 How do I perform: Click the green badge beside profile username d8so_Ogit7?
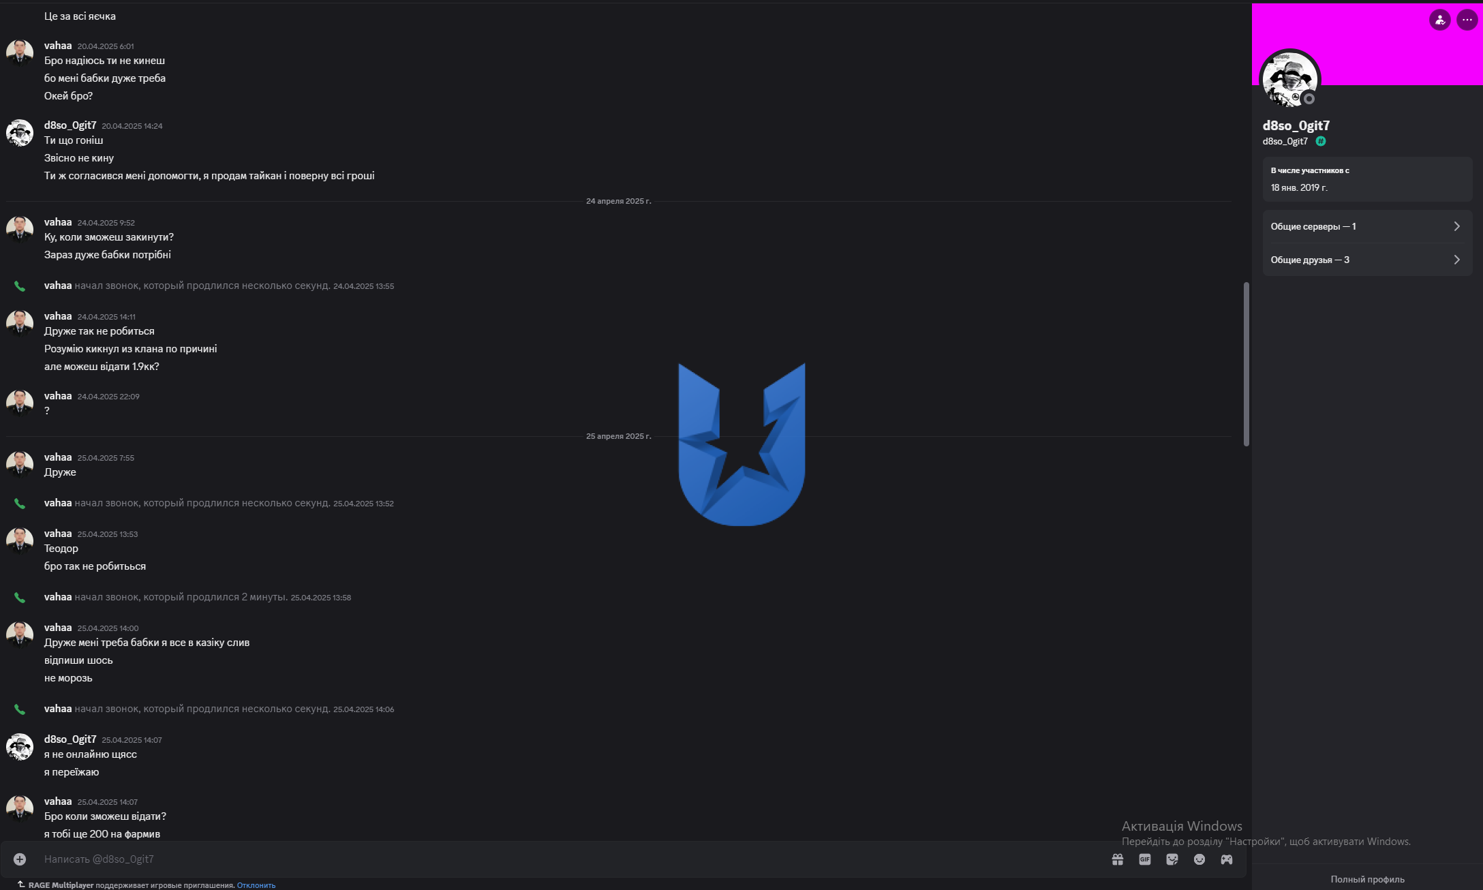[x=1321, y=141]
